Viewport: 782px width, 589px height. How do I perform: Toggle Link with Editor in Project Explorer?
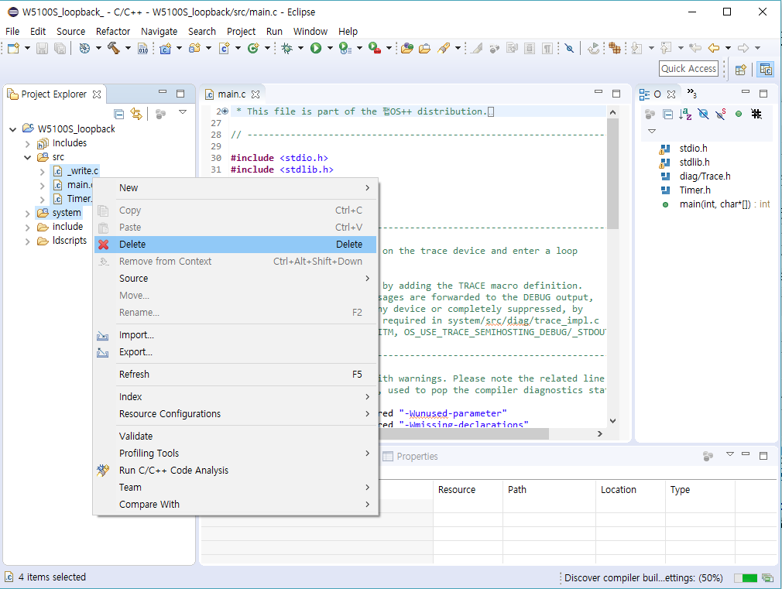(x=136, y=114)
